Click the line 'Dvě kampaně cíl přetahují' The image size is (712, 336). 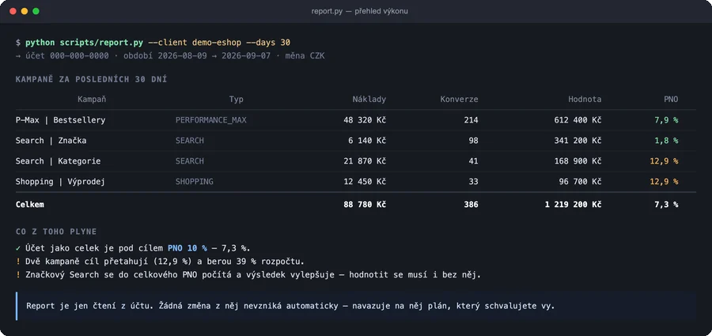(165, 262)
